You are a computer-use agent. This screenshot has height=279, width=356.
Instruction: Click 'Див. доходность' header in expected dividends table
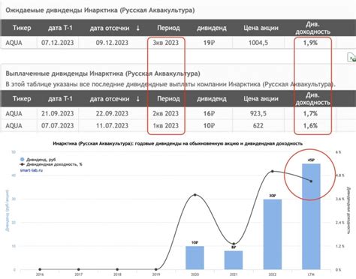pyautogui.click(x=312, y=28)
